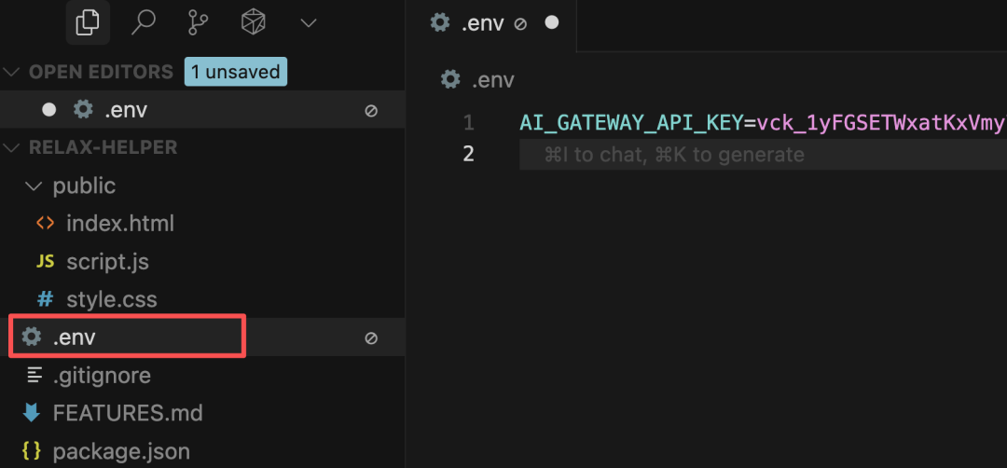Image resolution: width=1007 pixels, height=468 pixels.
Task: Click the gear icon in .env breadcrumb
Action: pos(450,80)
